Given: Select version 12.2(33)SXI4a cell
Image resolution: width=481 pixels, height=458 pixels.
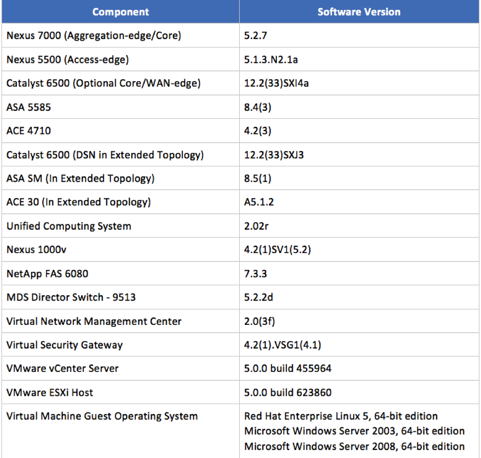Looking at the screenshot, I should click(x=276, y=83).
